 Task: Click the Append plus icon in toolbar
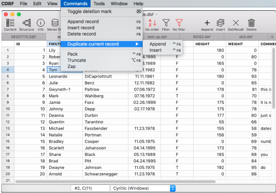207,23
